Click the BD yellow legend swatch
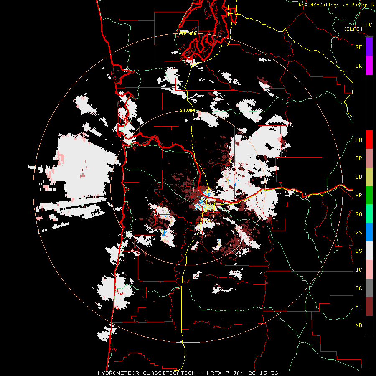This screenshot has height=376, width=376. [x=369, y=177]
